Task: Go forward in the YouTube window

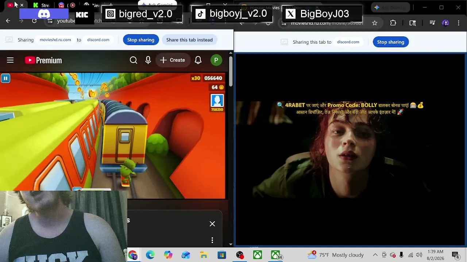Action: (21, 21)
